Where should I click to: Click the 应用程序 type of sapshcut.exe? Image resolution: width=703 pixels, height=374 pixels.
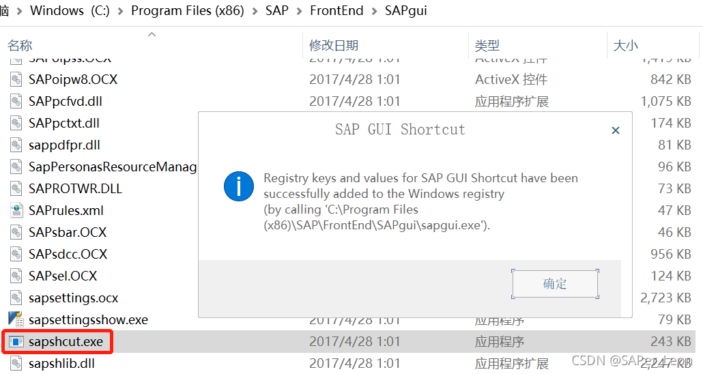coord(500,342)
